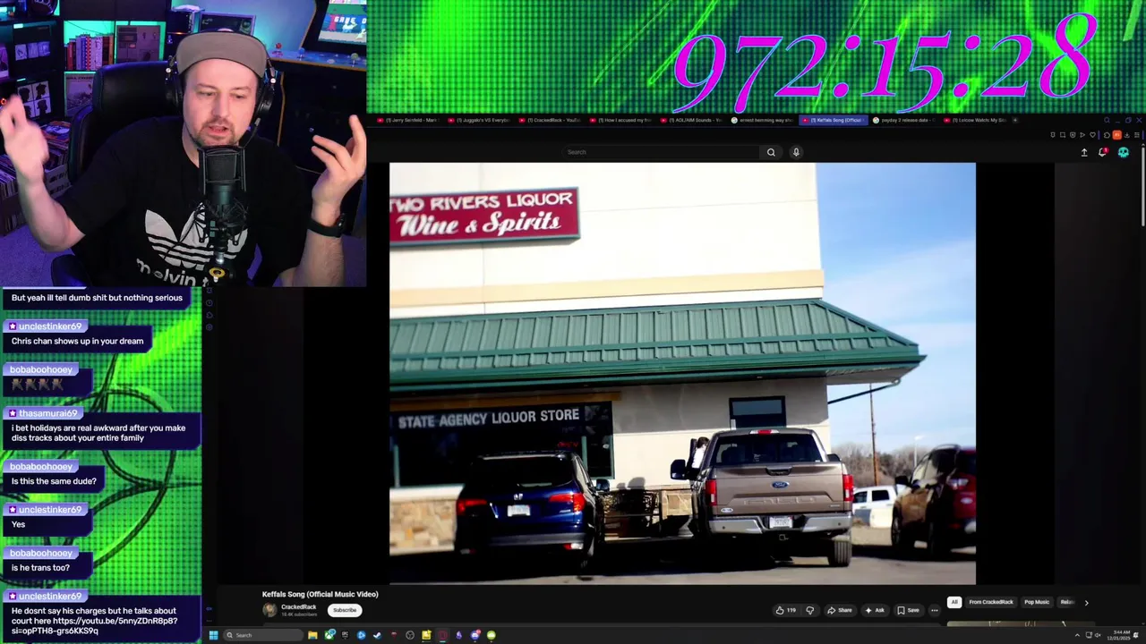
Task: Open the more actions three-dot menu
Action: click(935, 610)
